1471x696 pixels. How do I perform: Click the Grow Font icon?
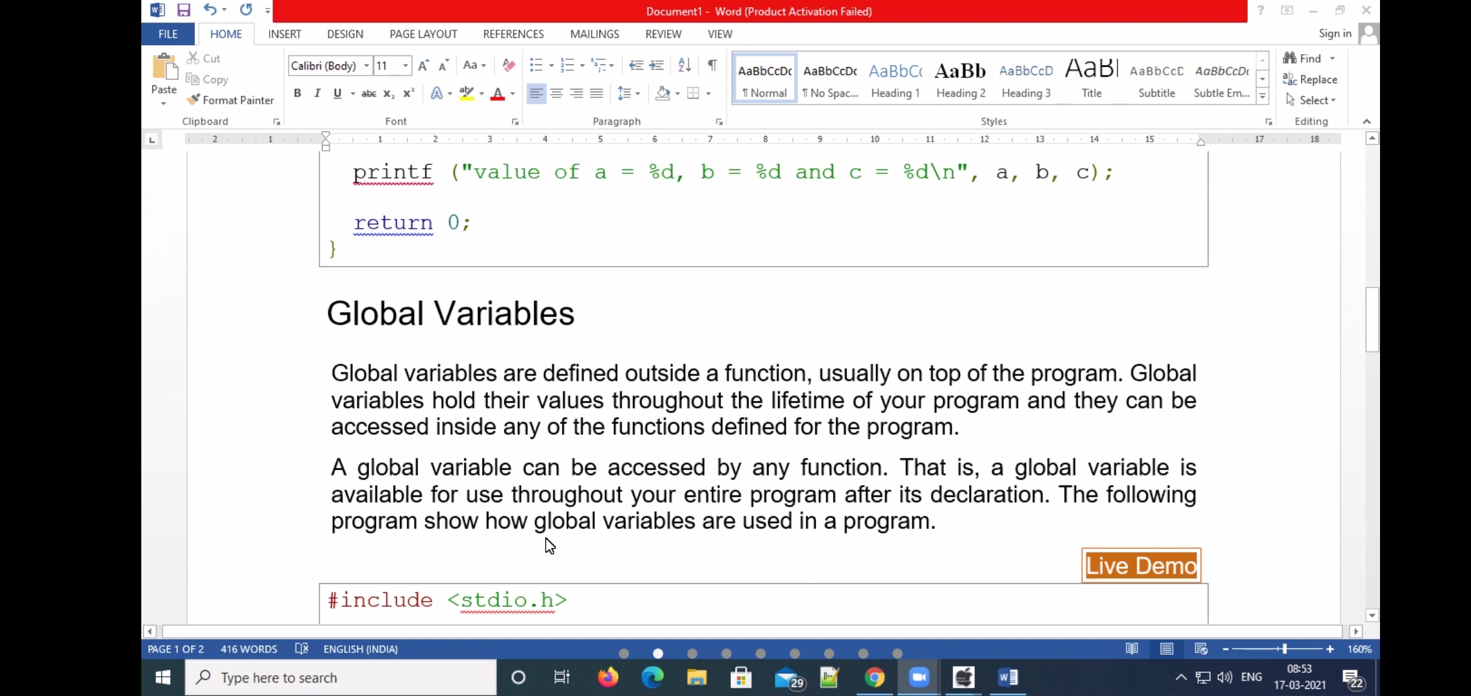(423, 65)
